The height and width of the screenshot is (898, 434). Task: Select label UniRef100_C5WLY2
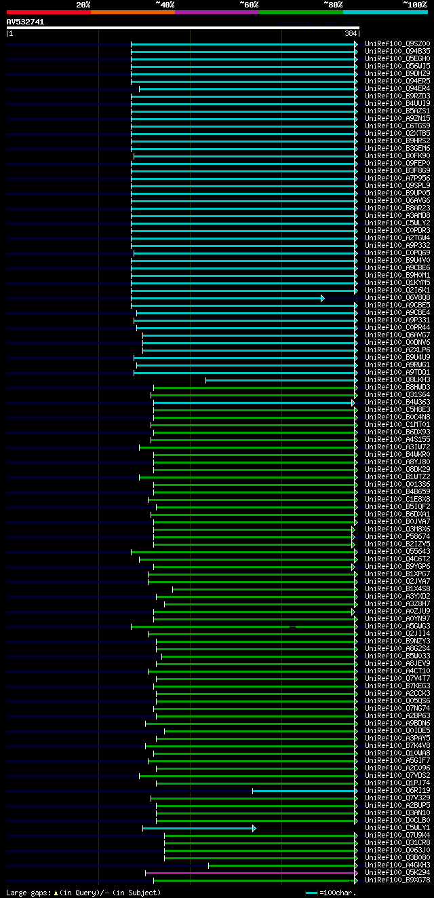click(x=397, y=223)
